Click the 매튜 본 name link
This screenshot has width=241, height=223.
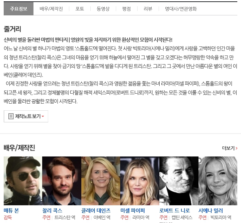coord(11,210)
